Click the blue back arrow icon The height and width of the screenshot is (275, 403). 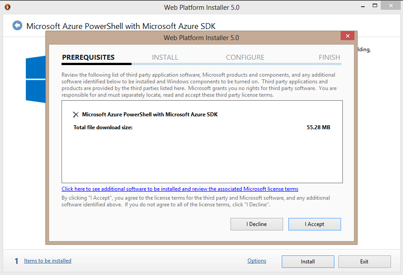[x=17, y=25]
